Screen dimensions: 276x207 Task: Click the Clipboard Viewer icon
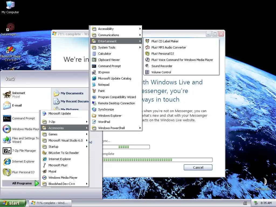click(x=94, y=60)
